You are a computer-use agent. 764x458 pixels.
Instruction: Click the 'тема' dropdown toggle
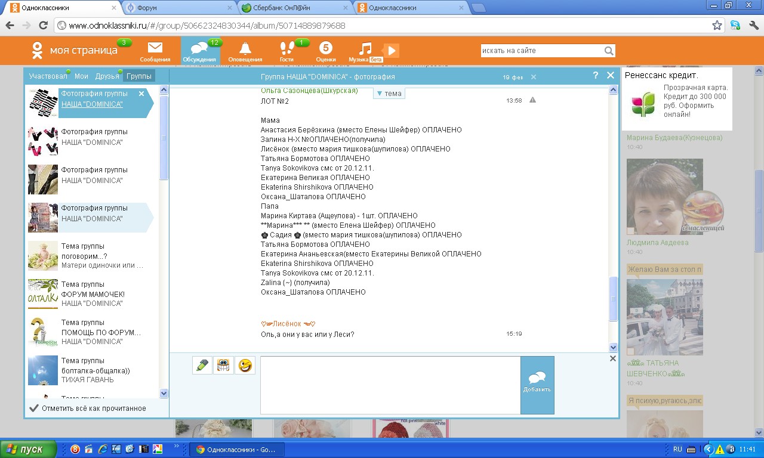[389, 94]
